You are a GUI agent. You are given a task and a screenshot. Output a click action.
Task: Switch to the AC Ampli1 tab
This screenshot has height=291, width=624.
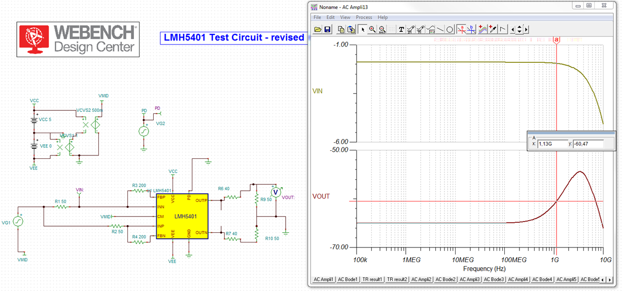(323, 279)
